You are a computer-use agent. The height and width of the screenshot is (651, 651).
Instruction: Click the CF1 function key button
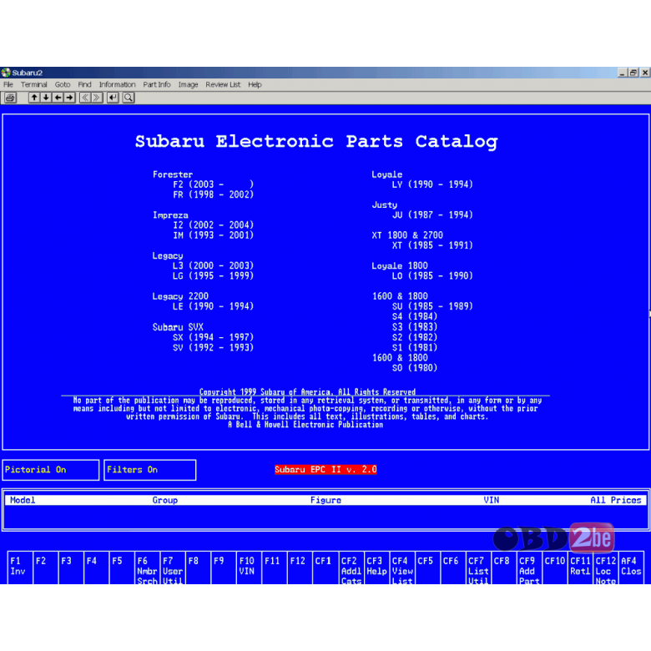325,568
